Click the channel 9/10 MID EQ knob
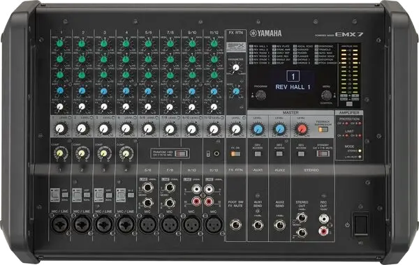 tap(192, 59)
